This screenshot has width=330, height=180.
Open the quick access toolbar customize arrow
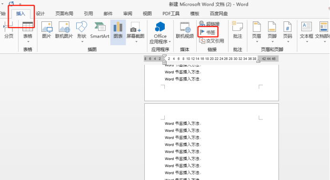tap(20, 4)
